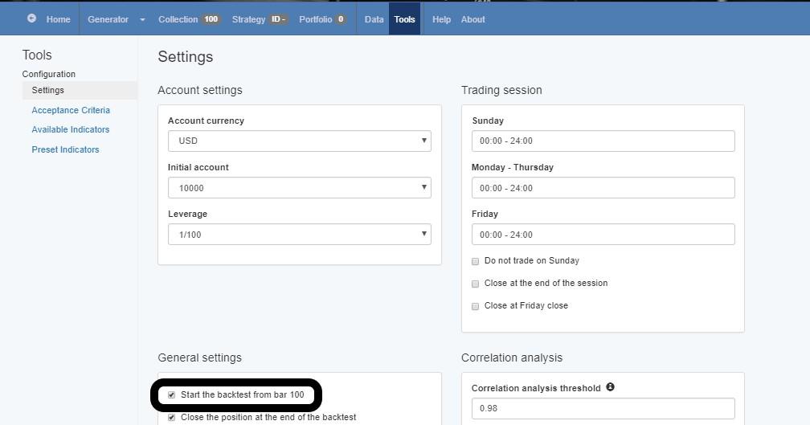Click the General settings heading

199,358
